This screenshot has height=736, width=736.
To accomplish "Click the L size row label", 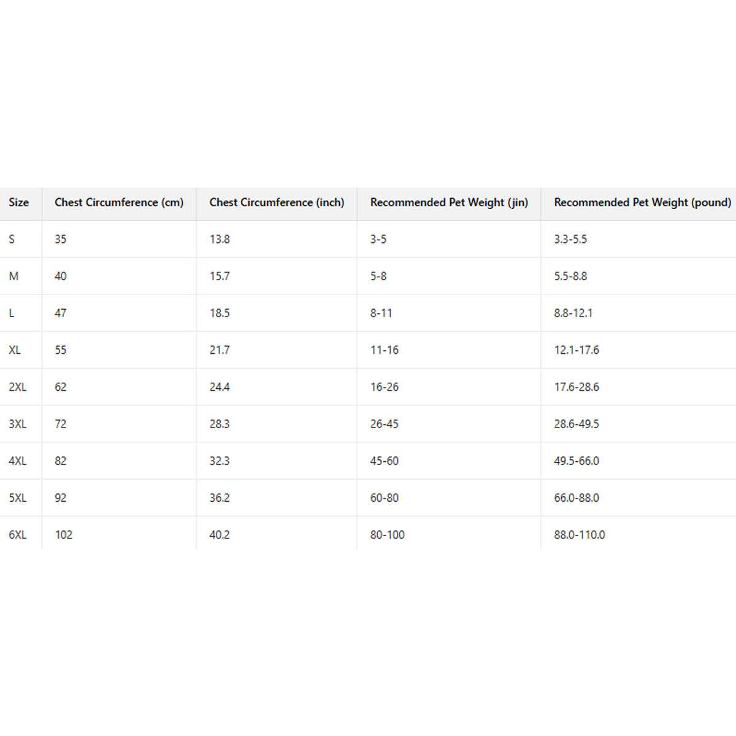I will tap(12, 313).
